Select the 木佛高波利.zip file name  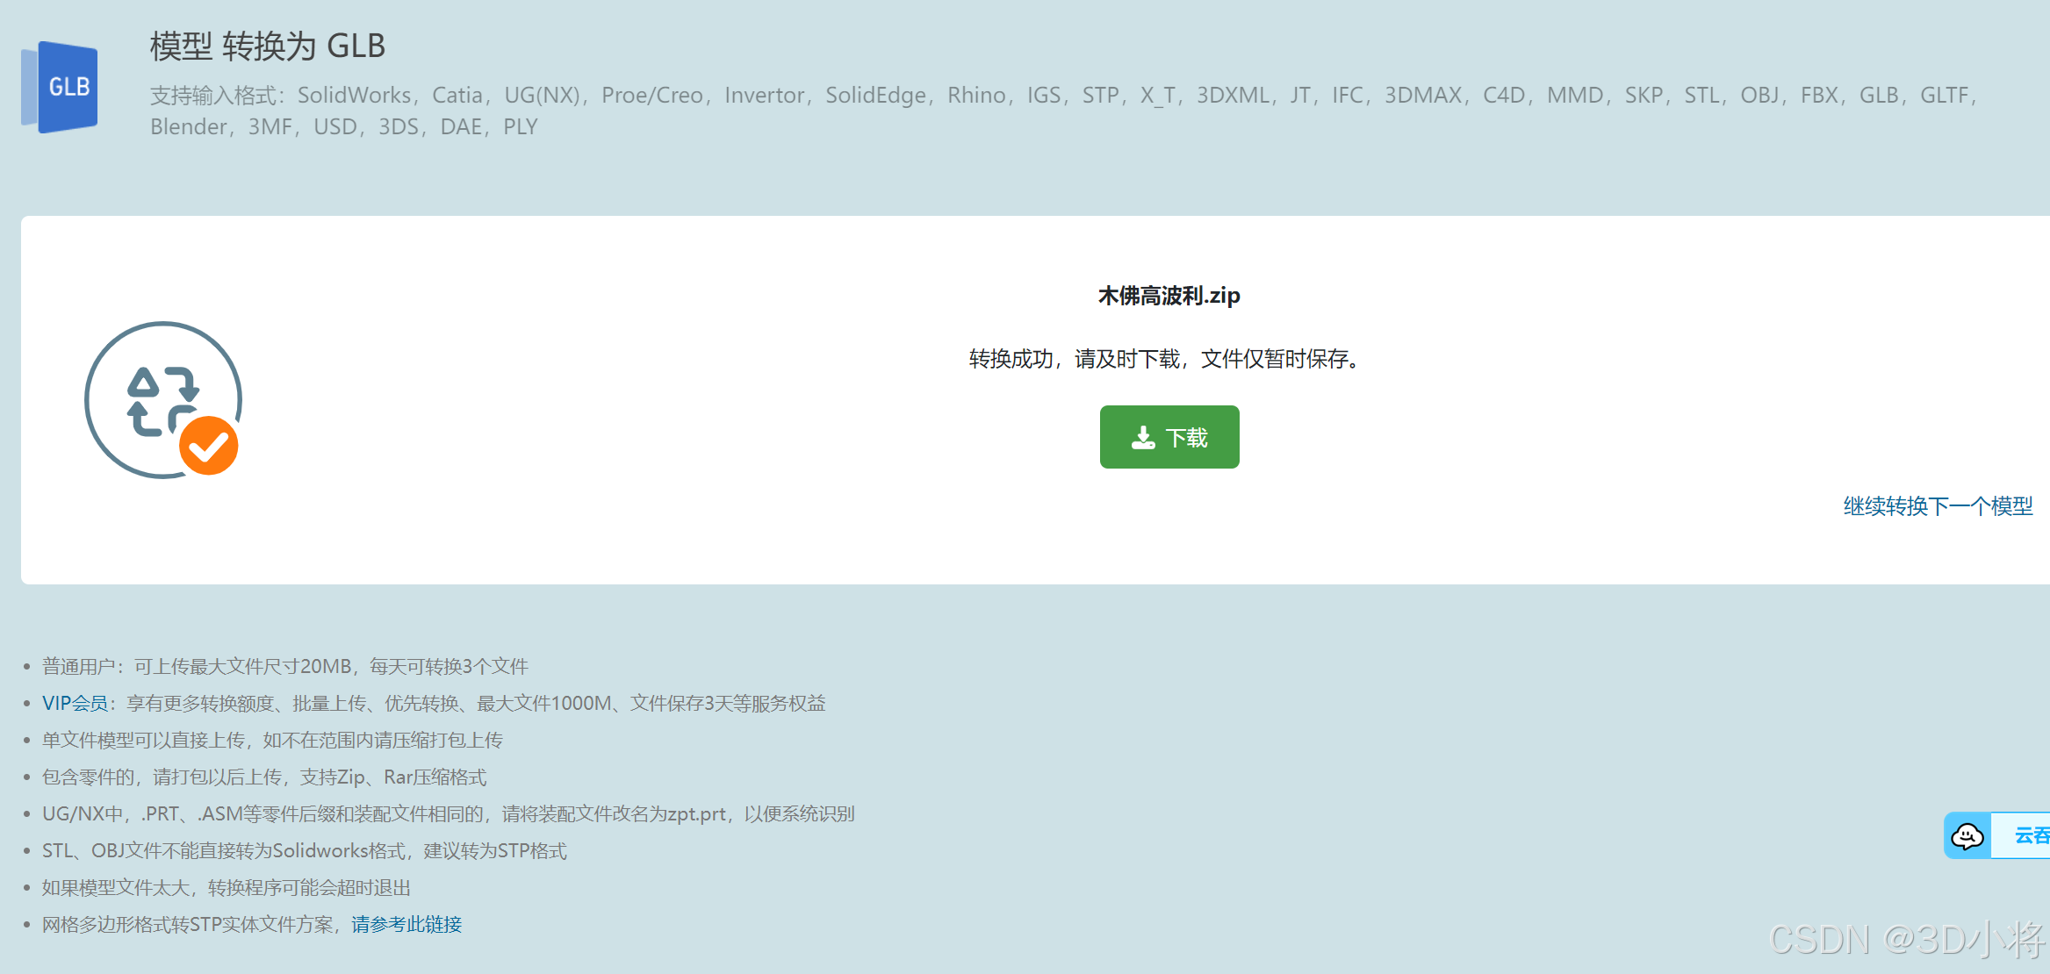point(1169,296)
